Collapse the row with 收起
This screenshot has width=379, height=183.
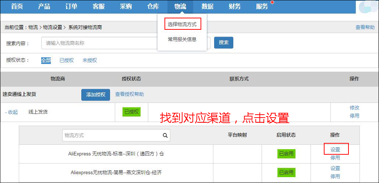pyautogui.click(x=11, y=112)
